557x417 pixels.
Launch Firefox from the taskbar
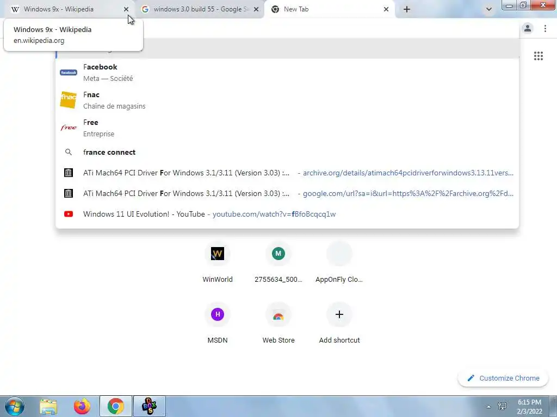click(82, 406)
